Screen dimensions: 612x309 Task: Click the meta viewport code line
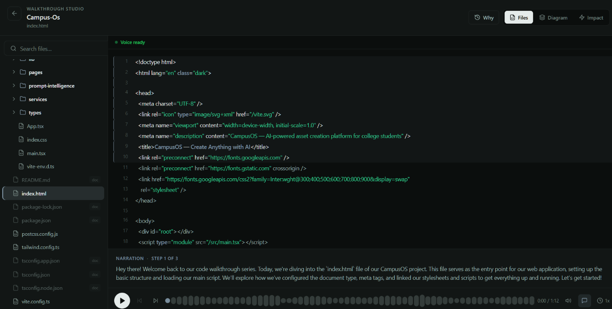pos(230,125)
